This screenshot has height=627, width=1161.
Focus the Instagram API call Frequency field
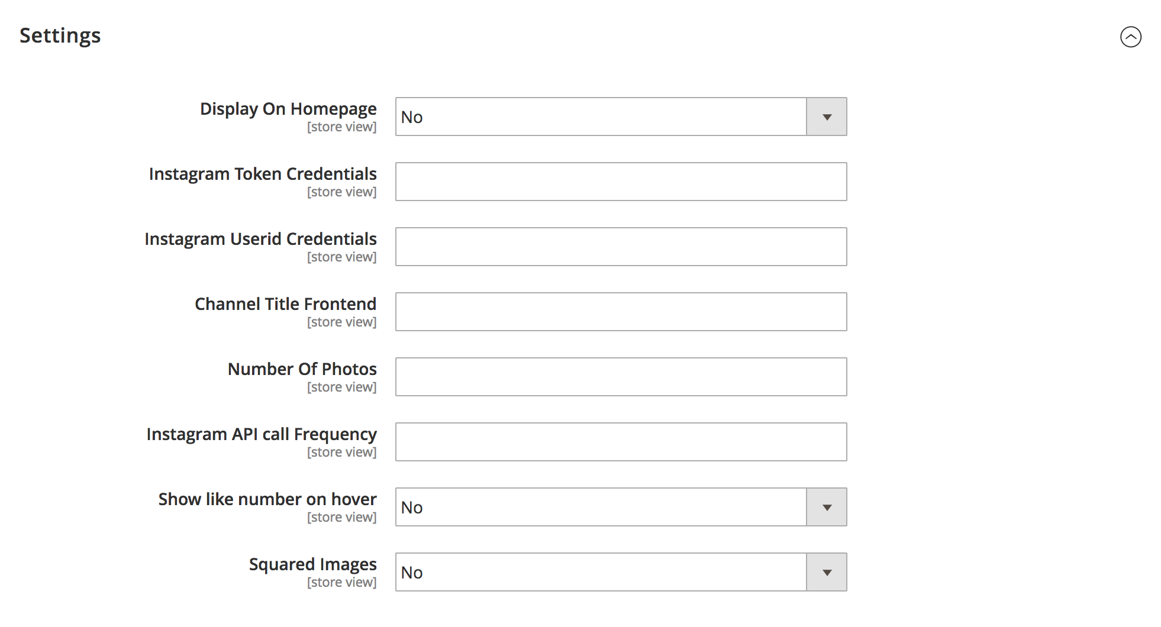tap(621, 442)
